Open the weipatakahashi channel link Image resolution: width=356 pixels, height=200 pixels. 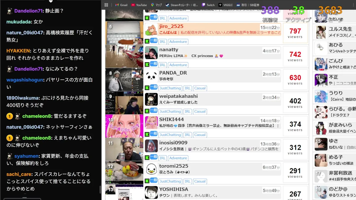(178, 96)
